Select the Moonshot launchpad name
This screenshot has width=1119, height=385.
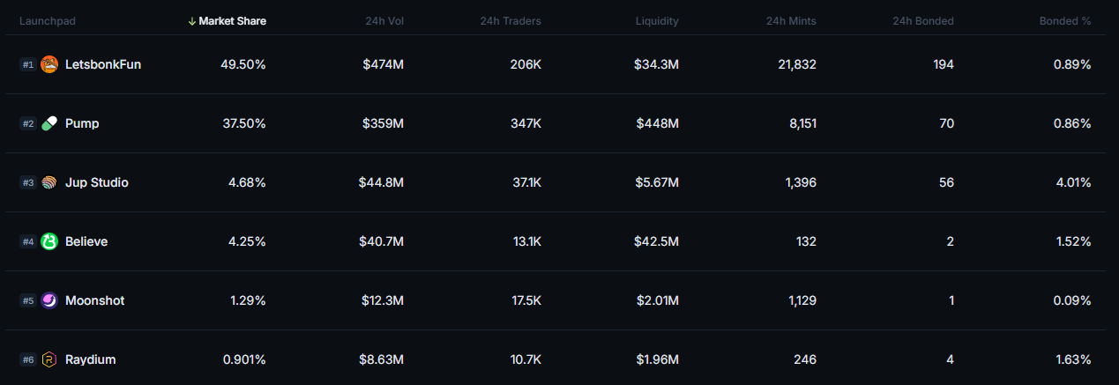click(94, 300)
